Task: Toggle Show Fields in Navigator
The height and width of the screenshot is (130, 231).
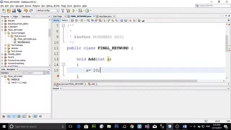Action: pyautogui.click(x=9, y=116)
